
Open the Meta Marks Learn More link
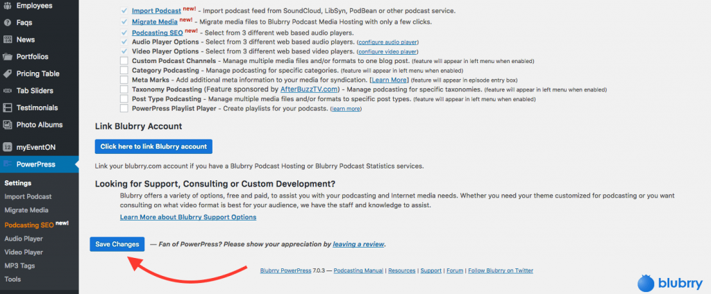(x=389, y=80)
